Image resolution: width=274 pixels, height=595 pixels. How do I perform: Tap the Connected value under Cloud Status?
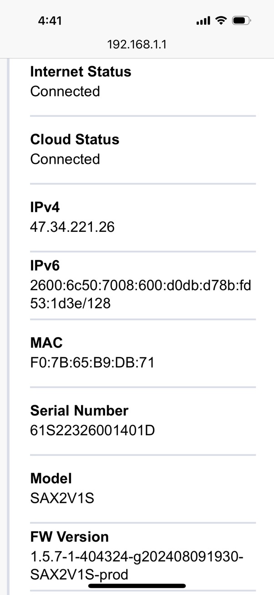[x=65, y=159]
